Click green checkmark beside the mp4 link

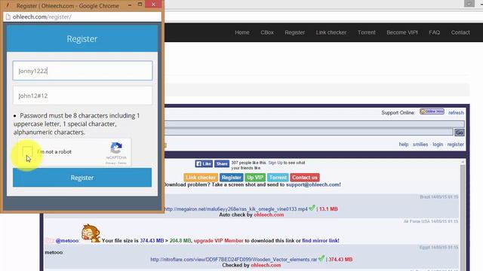tap(312, 208)
